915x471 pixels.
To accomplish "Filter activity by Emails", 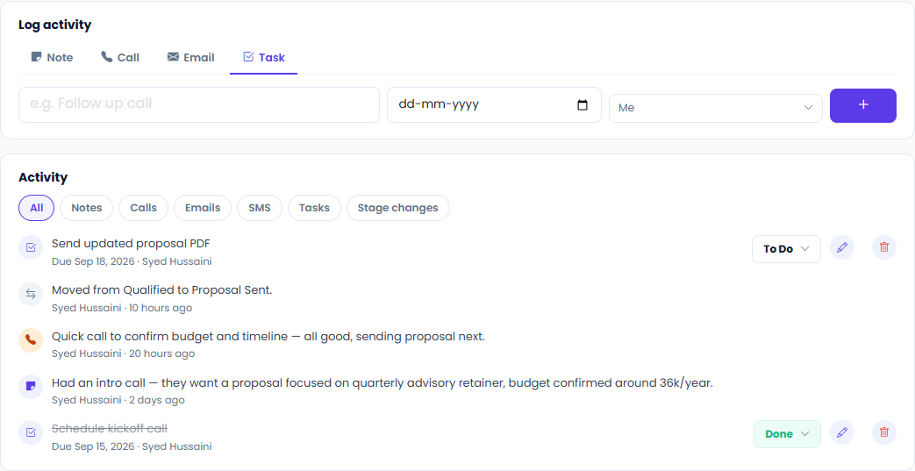I will [x=203, y=208].
